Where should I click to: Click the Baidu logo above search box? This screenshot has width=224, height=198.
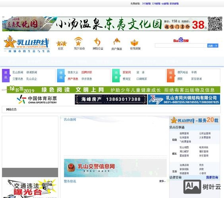(181, 40)
